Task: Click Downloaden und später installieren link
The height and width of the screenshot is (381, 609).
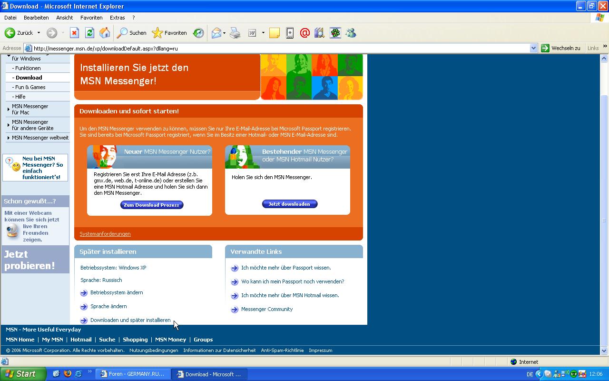Action: pyautogui.click(x=130, y=320)
